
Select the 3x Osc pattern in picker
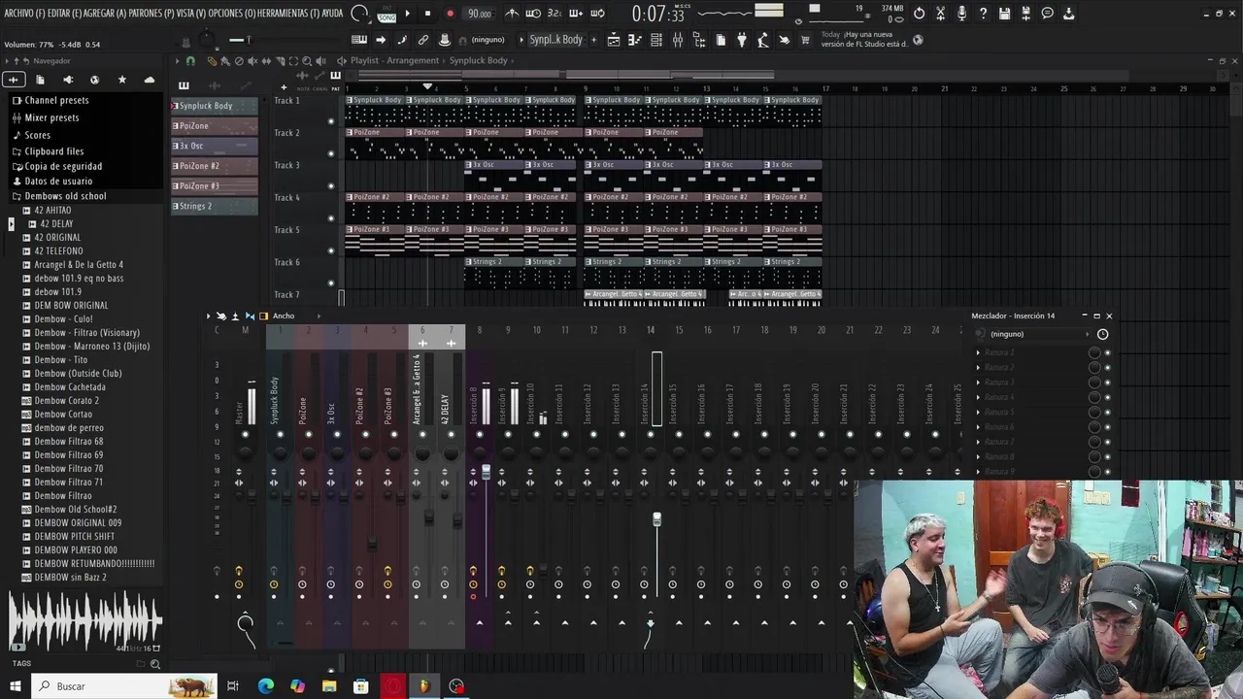pyautogui.click(x=215, y=146)
